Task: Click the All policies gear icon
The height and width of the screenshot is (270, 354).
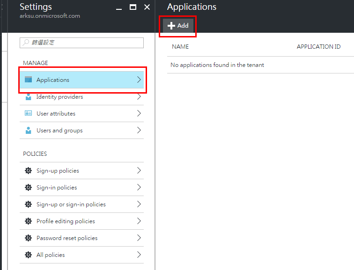Action: pyautogui.click(x=28, y=255)
